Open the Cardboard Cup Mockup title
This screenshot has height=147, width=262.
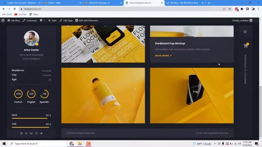coord(170,43)
